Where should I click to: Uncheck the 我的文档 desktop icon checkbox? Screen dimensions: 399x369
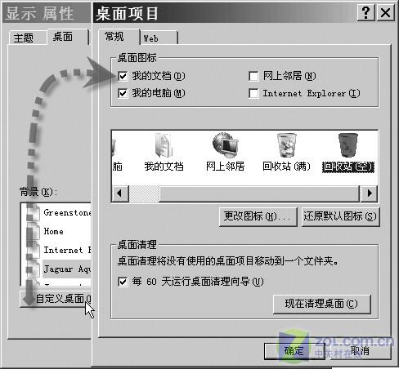[123, 76]
